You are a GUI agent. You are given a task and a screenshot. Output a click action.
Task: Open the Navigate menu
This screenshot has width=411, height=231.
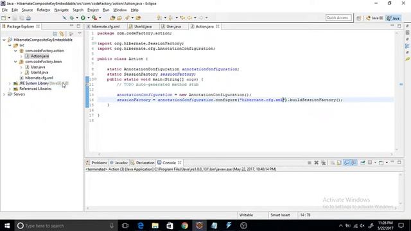62,10
